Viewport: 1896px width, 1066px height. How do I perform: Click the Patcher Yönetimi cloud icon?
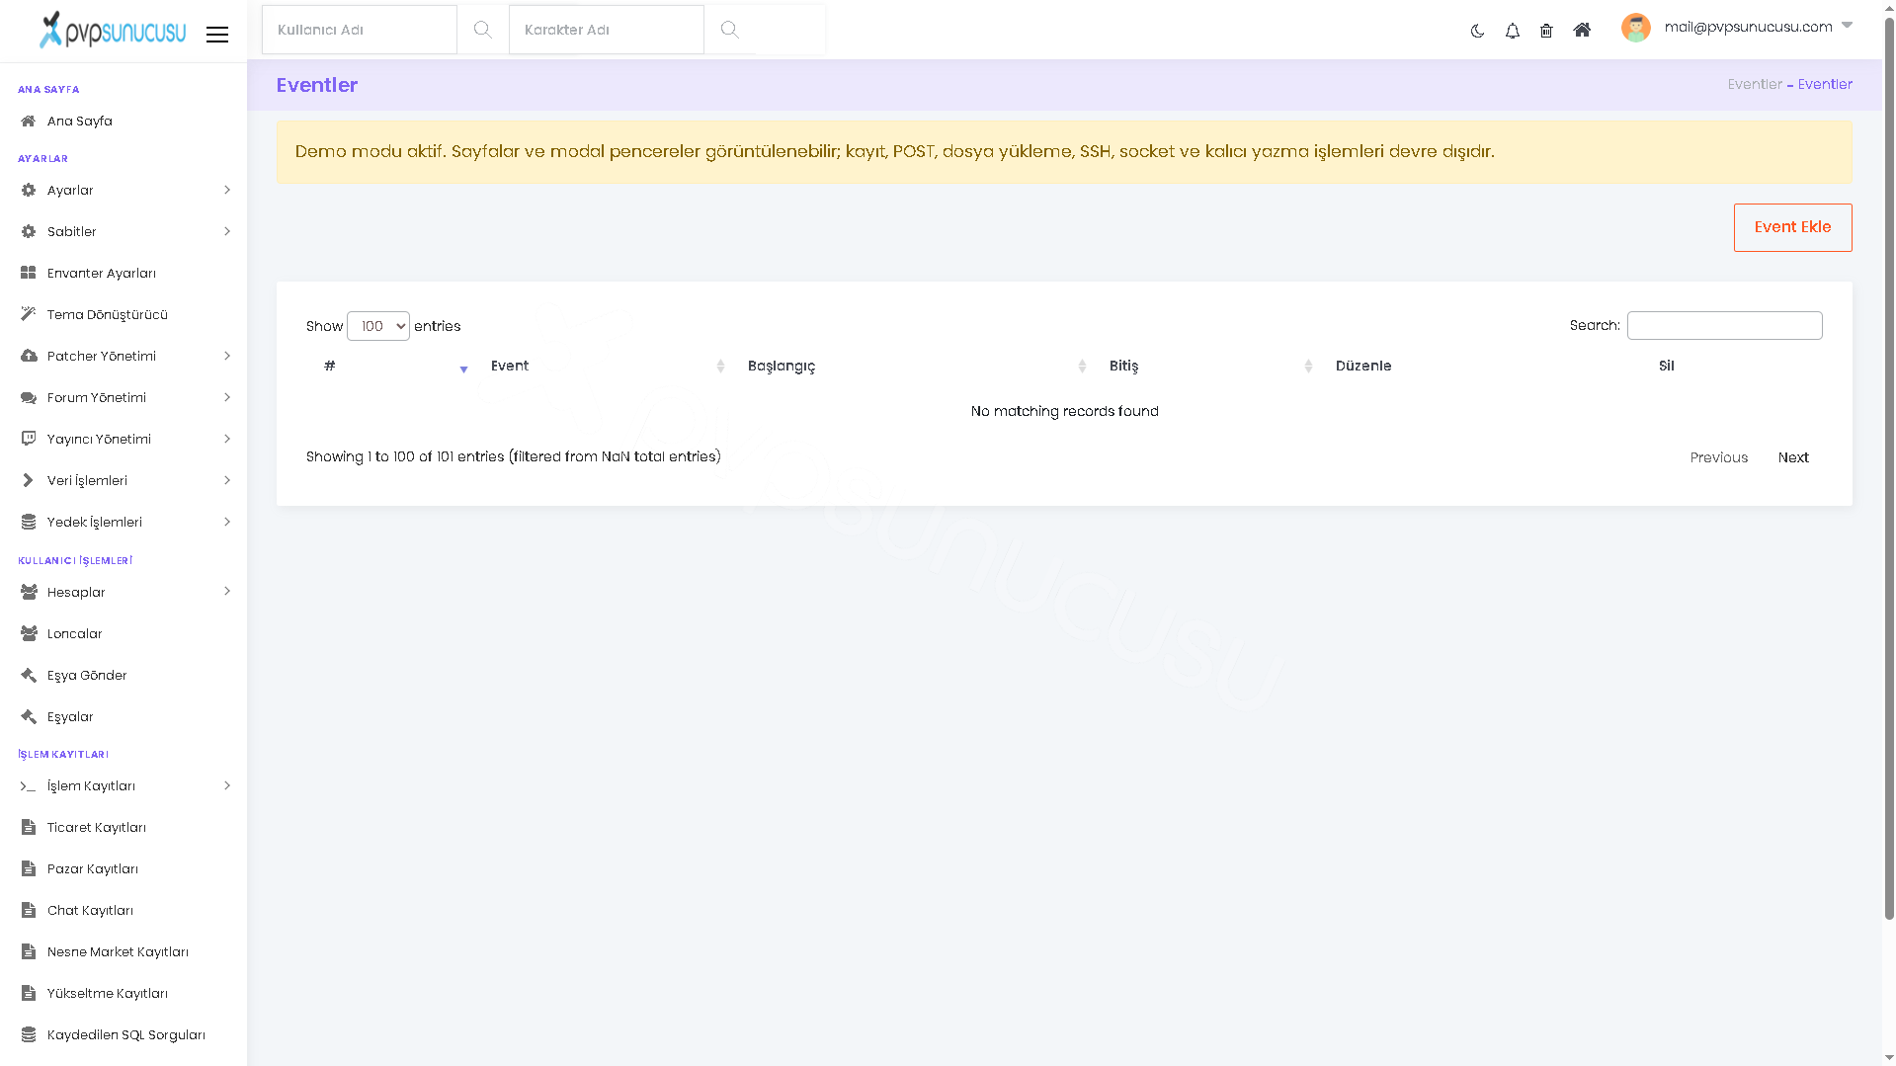pyautogui.click(x=29, y=357)
